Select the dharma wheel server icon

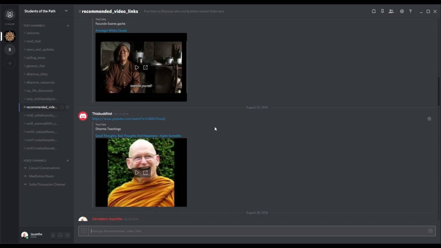click(x=10, y=36)
